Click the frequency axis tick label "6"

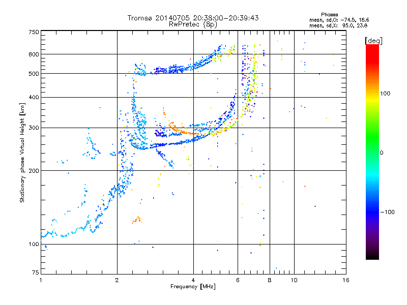(238, 280)
